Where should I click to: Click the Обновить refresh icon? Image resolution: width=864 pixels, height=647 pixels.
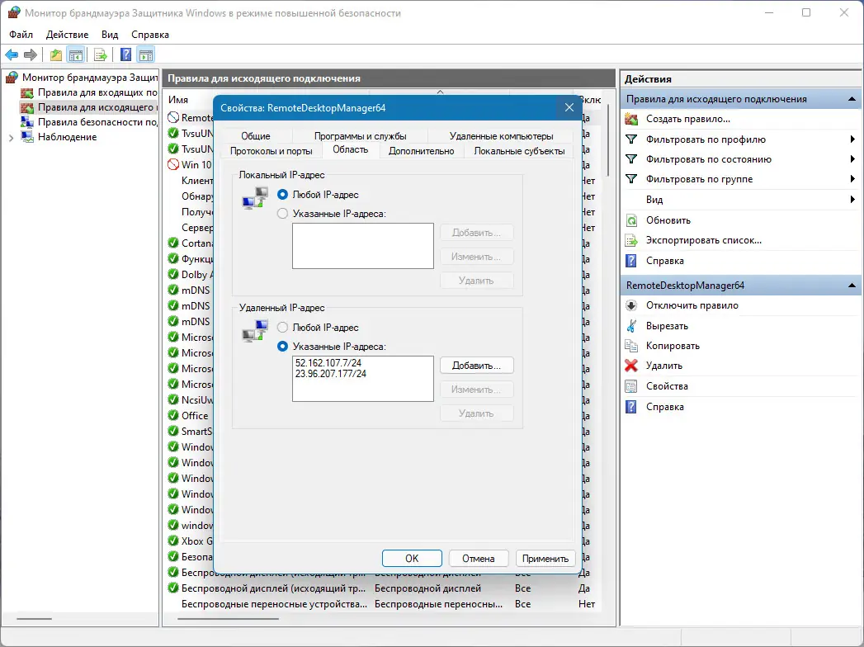(631, 220)
